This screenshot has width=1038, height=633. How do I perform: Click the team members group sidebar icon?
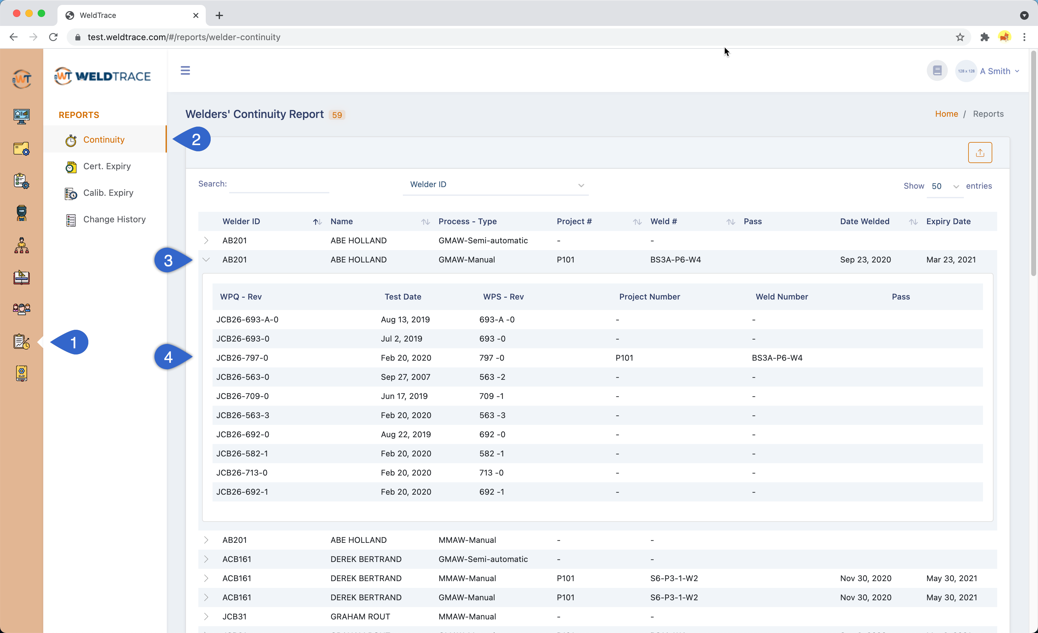(22, 309)
